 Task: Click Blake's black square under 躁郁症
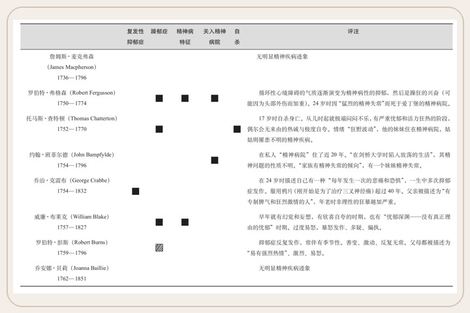pos(159,222)
